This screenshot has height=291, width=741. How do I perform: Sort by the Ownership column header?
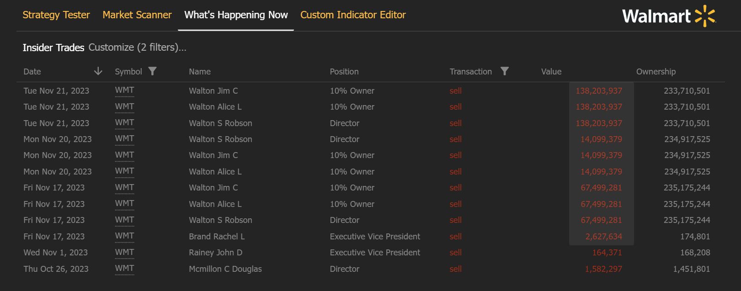[x=656, y=72]
